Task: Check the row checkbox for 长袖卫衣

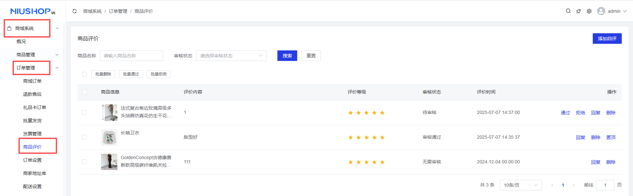Action: coord(84,137)
